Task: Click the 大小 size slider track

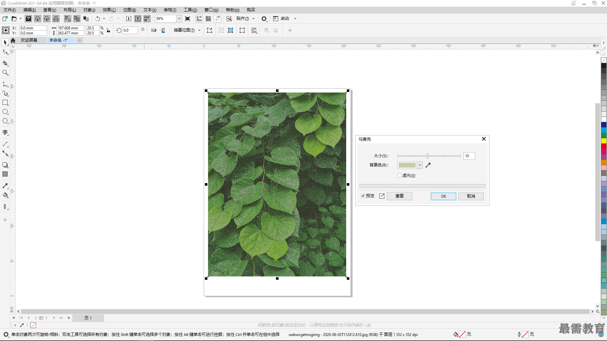Action: 429,156
